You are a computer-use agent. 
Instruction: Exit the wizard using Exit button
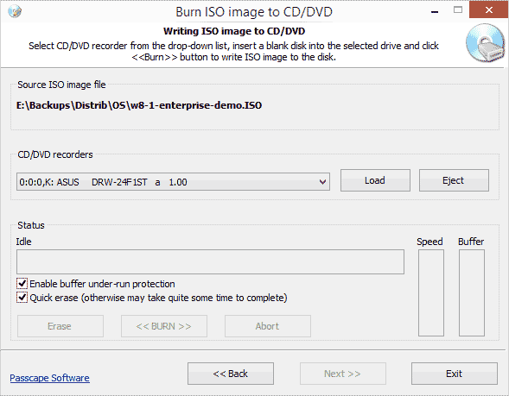tap(455, 374)
